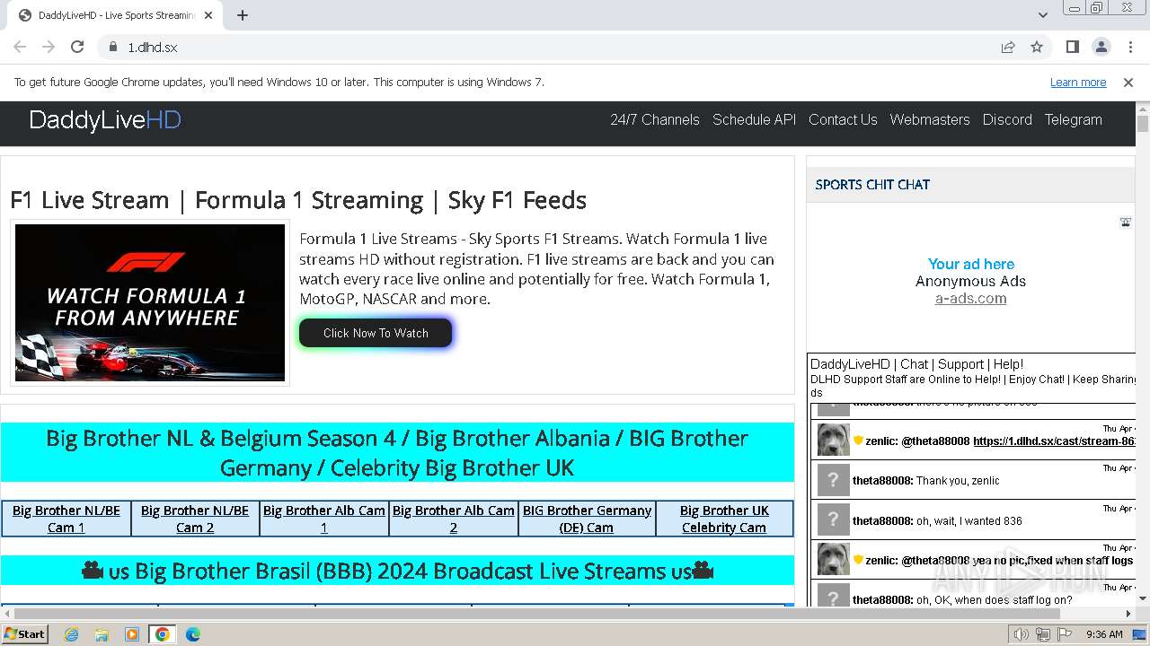Image resolution: width=1150 pixels, height=646 pixels.
Task: Click the page vertical scrollbar thumb
Action: pos(1143,123)
